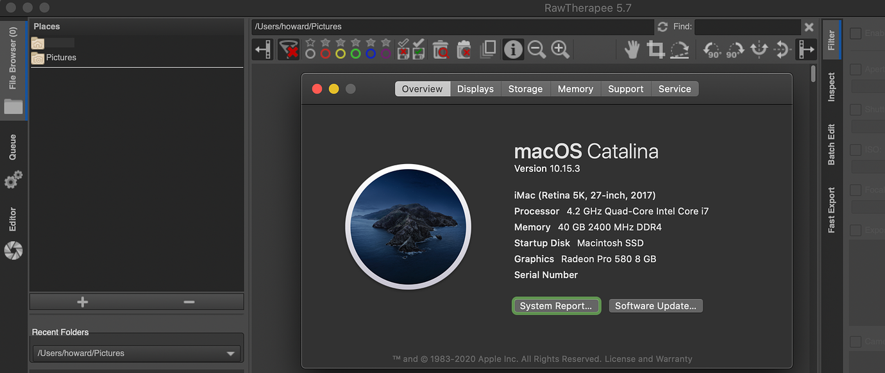Open the Fast Export side tab

click(832, 210)
